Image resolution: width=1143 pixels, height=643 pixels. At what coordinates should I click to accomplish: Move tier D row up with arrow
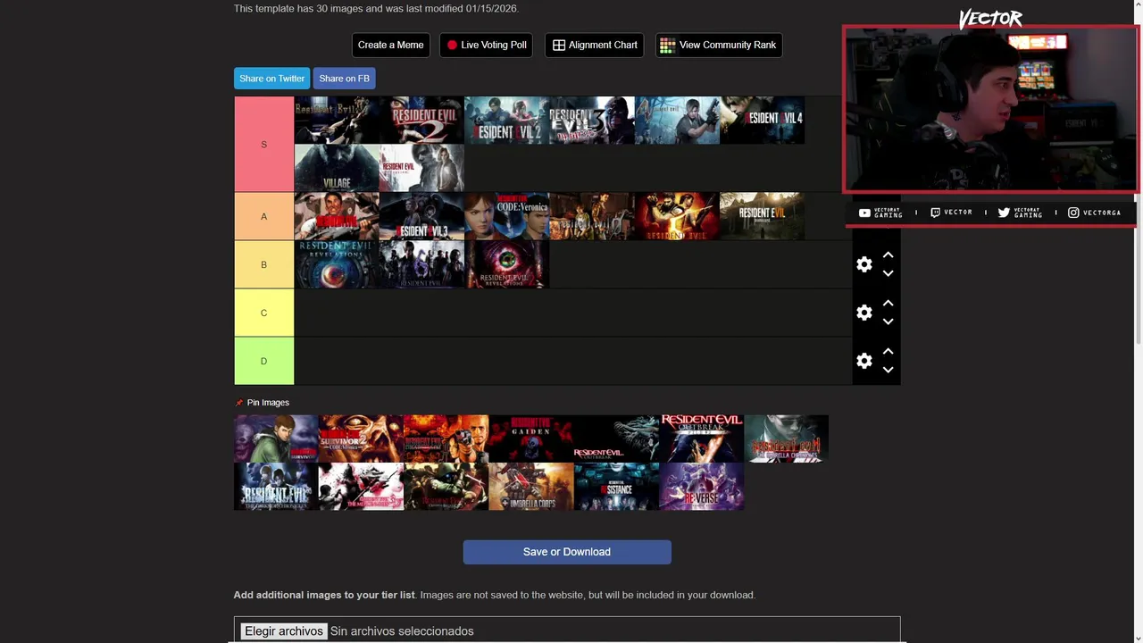888,352
